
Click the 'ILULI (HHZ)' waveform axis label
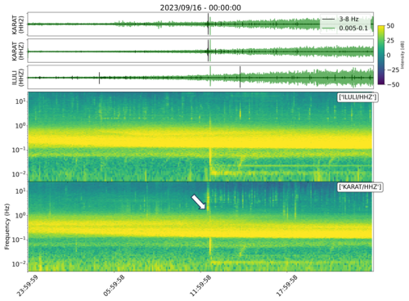18,78
